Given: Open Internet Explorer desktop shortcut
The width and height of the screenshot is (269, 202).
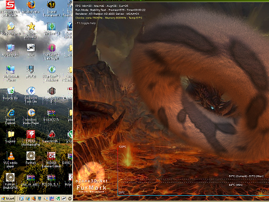Looking at the screenshot, I should pos(11,116).
